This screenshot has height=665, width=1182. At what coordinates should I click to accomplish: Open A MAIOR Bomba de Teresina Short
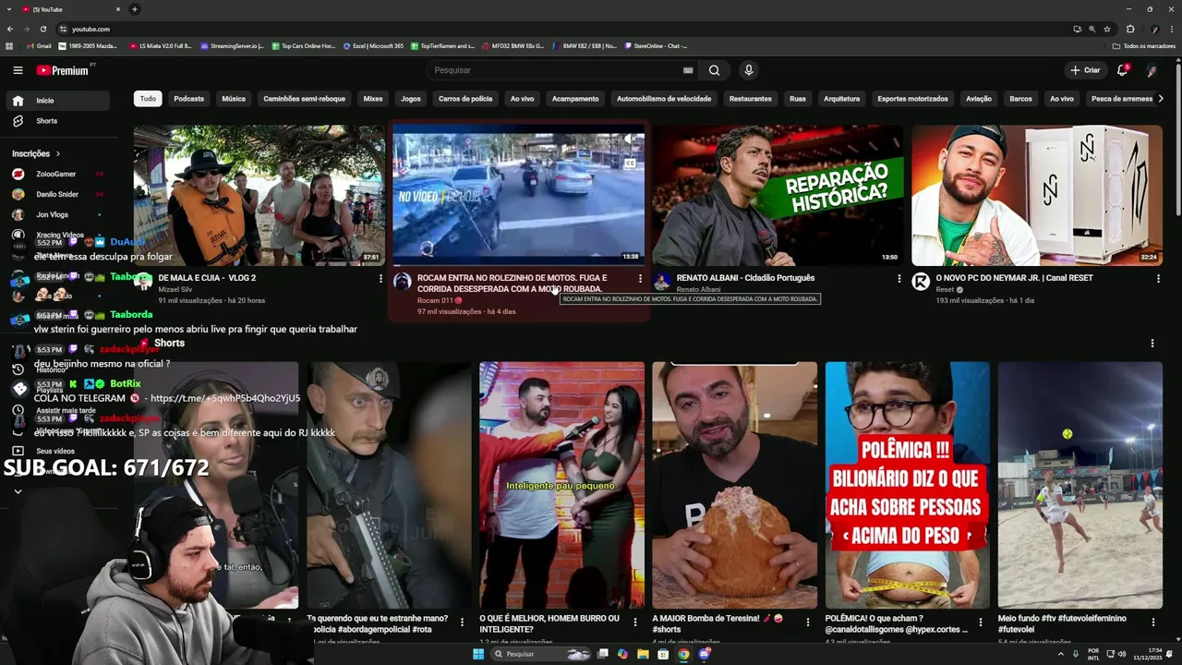click(734, 485)
